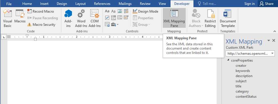Open the Block Authors dropdown
Screen dimensions: 278x104
196,18
